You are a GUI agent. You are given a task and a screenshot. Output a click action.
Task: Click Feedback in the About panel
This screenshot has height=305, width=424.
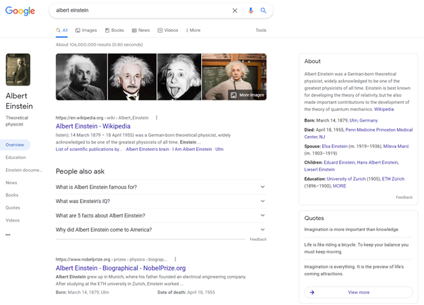(x=404, y=198)
